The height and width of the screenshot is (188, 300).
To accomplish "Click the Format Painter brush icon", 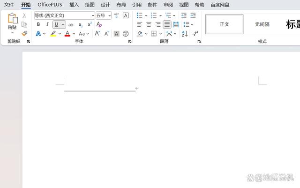I will (24, 34).
